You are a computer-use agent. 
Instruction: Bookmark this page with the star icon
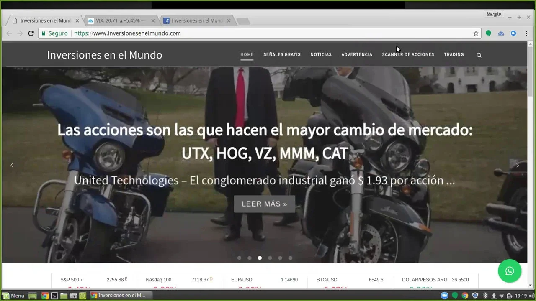pyautogui.click(x=476, y=33)
